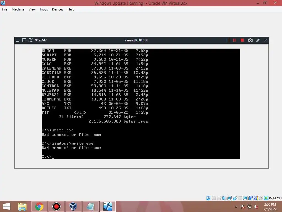The height and width of the screenshot is (212, 282).
Task: Click the CLOCK EXE directory entry
Action: [x=95, y=81]
